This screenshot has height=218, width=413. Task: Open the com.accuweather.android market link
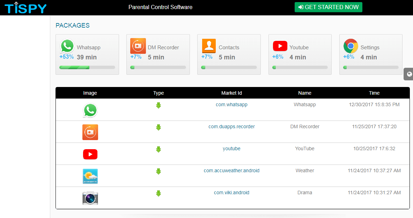231,170
